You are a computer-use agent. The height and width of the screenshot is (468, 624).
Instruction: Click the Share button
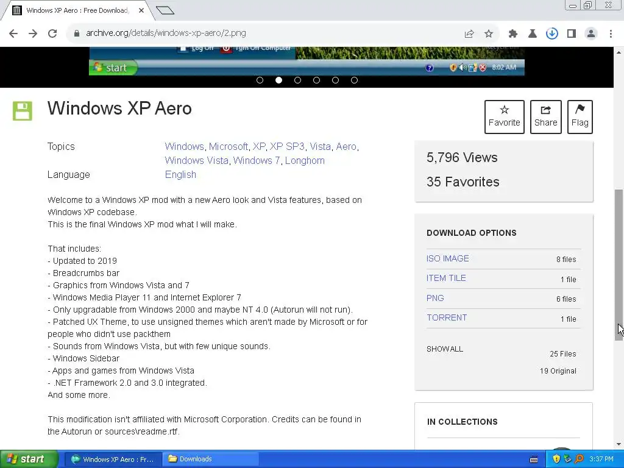545,117
